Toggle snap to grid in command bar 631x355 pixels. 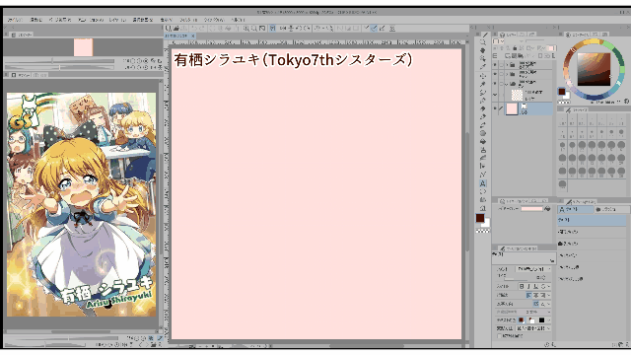(x=383, y=29)
